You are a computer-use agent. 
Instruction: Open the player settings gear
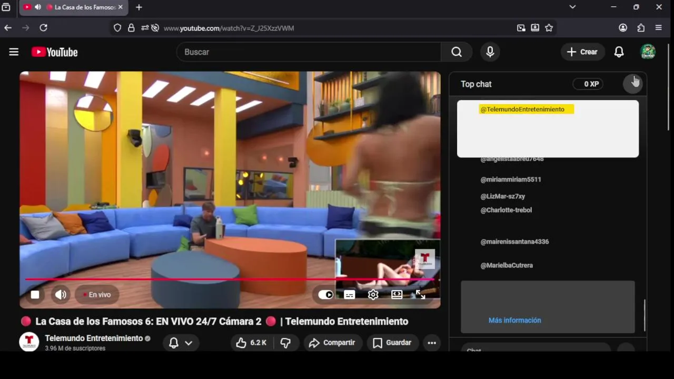(x=373, y=295)
